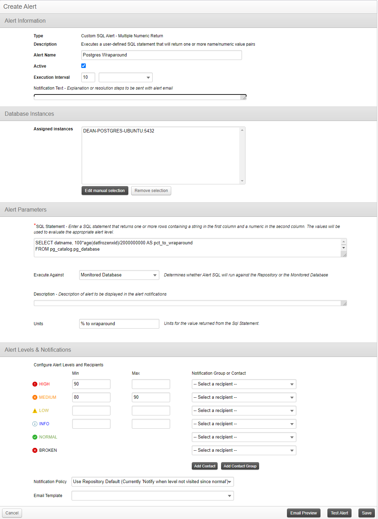Uncheck the Active checkbox
The image size is (378, 519).
point(84,66)
